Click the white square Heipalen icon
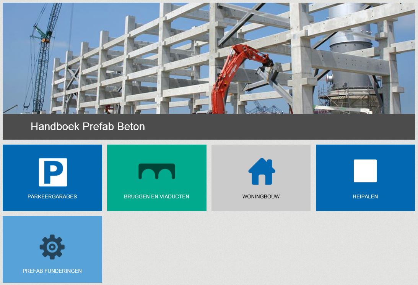The image size is (418, 285). 365,171
